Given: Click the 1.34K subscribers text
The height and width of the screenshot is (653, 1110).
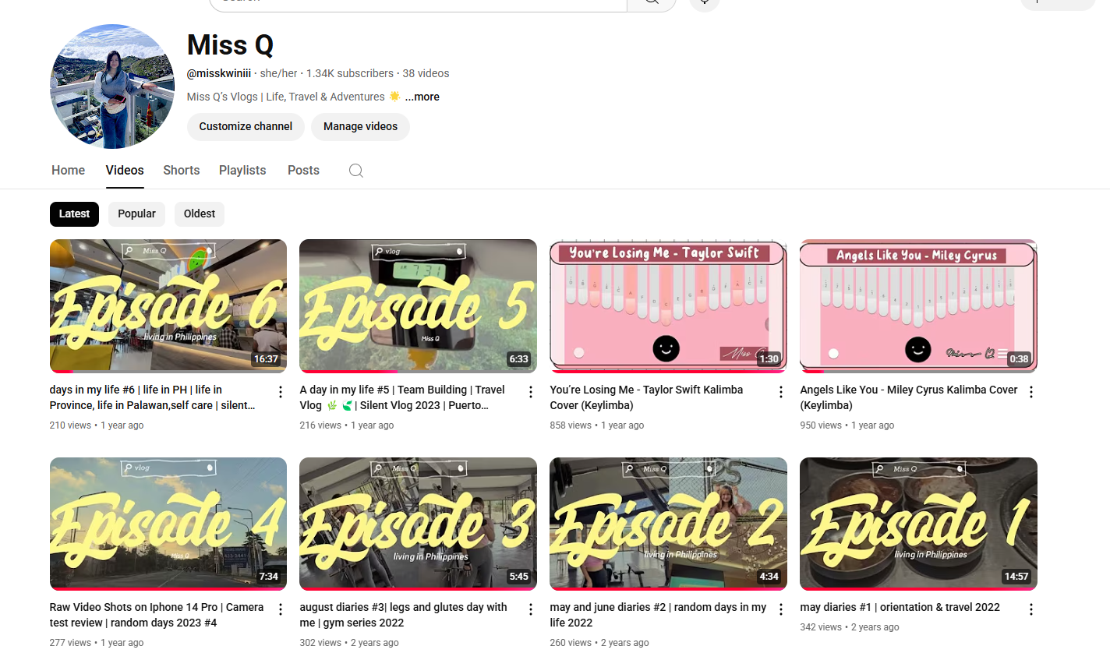Looking at the screenshot, I should pos(350,73).
